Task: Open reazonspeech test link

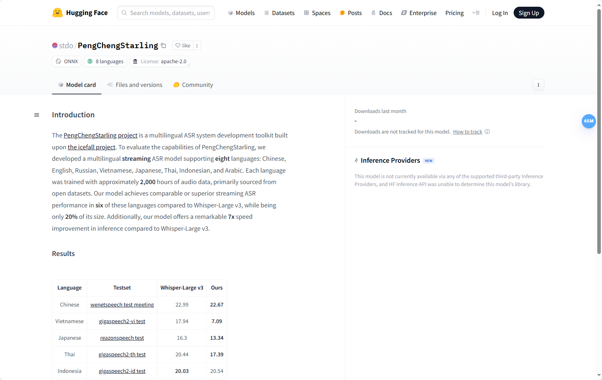Action: (x=122, y=338)
